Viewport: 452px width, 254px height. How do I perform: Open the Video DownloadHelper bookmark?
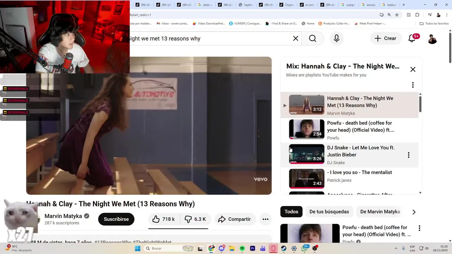tap(209, 24)
